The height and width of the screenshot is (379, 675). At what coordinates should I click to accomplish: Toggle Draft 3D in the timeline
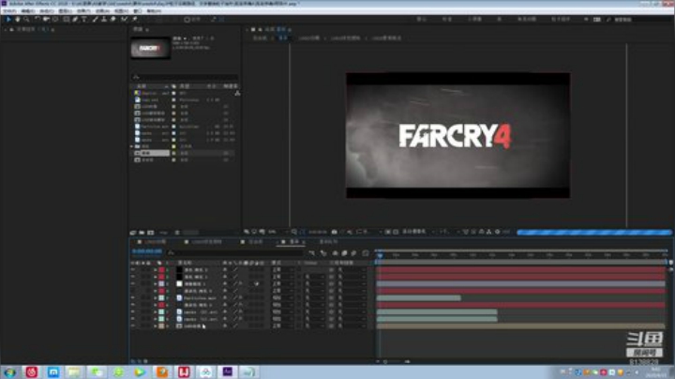(x=323, y=253)
